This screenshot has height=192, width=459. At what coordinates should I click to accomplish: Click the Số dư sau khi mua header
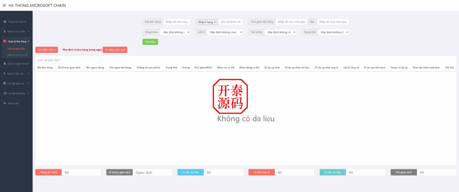[374, 68]
